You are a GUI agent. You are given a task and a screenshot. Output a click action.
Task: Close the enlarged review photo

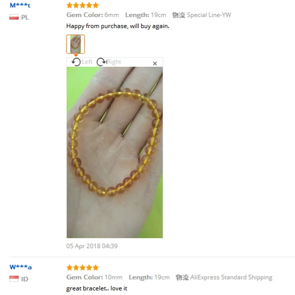155,64
